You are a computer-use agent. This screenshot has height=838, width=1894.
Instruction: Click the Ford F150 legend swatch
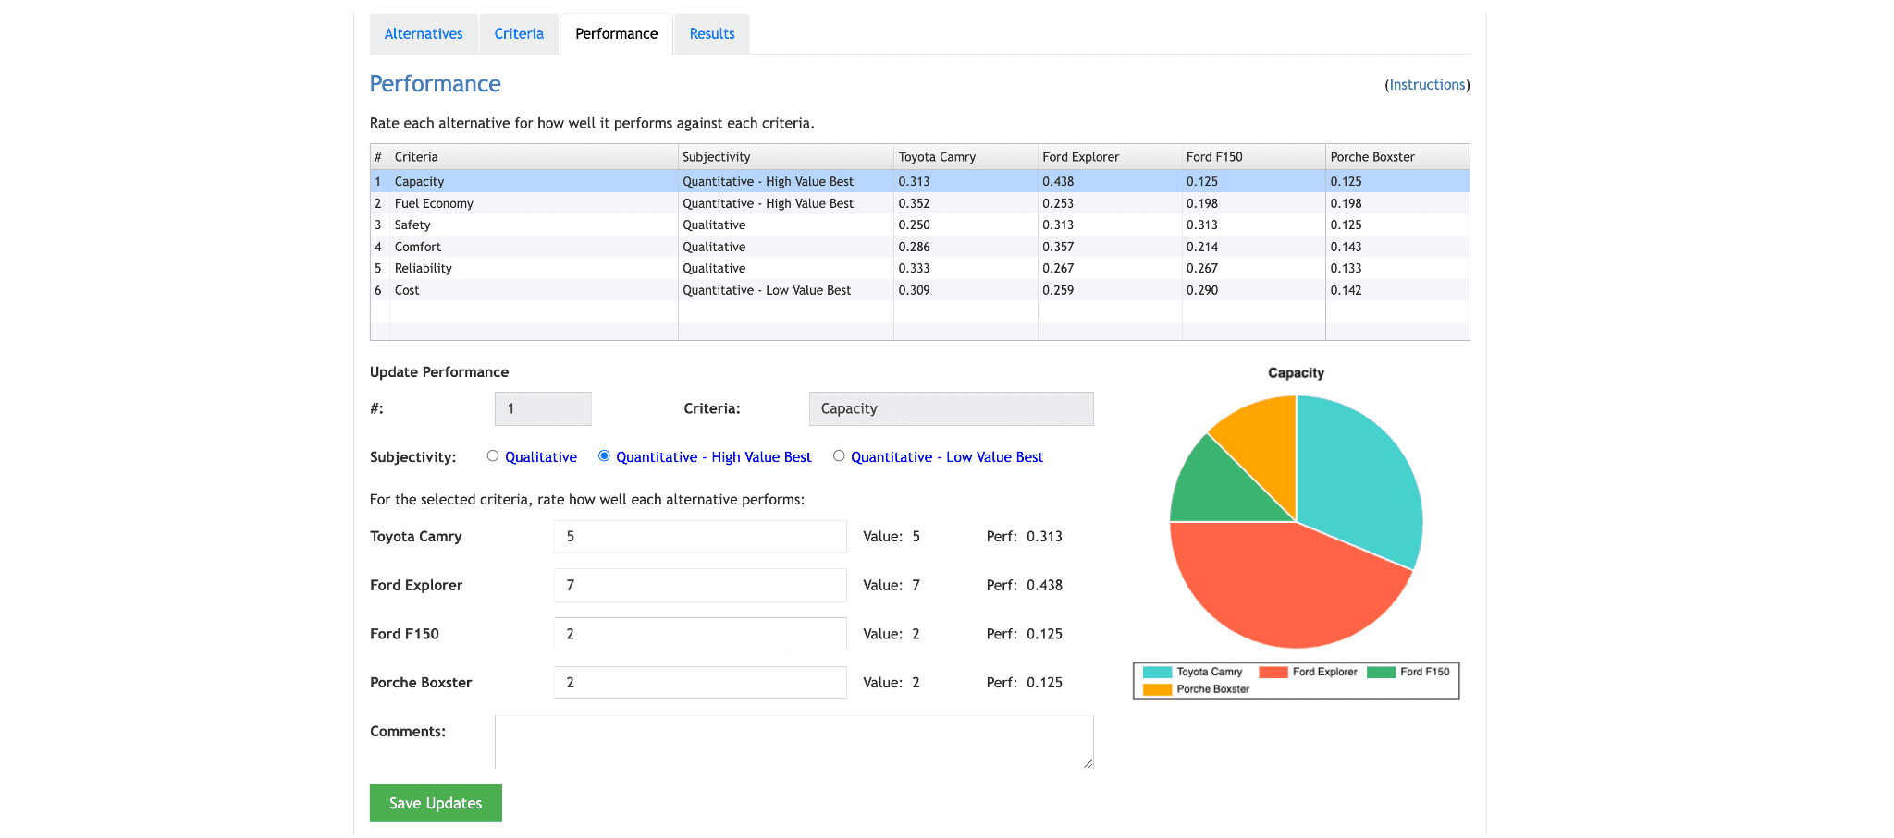[1381, 673]
